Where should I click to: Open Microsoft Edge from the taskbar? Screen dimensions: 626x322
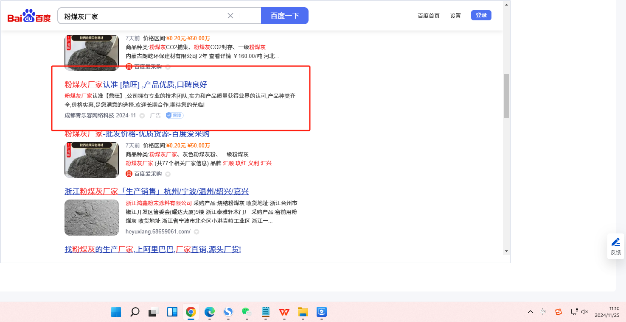tap(210, 312)
